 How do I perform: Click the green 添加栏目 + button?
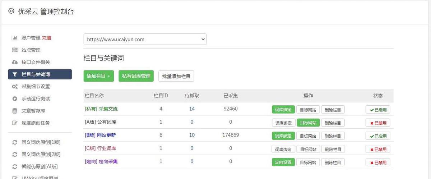(99, 76)
